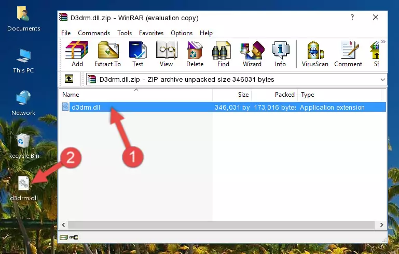Click the WinRAR title bar help question mark
This screenshot has height=254, width=399.
click(352, 17)
